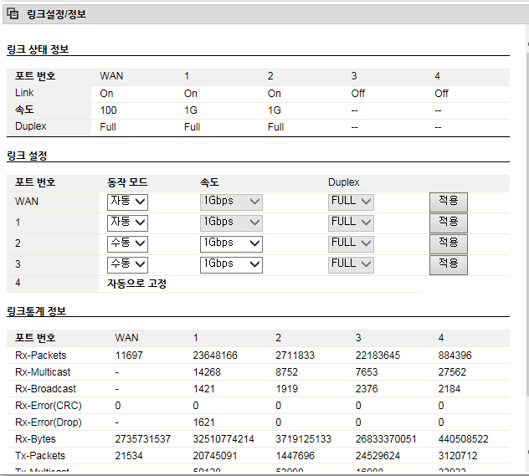Open port 3 Duplex FULL dropdown
Screen dimensions: 529x476
tap(351, 265)
